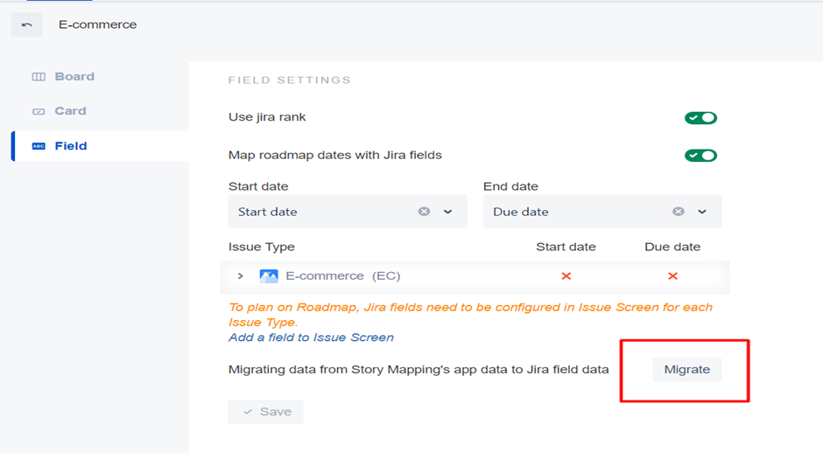Viewport: 823px width, 453px height.
Task: Click red X under Start date column
Action: [566, 276]
